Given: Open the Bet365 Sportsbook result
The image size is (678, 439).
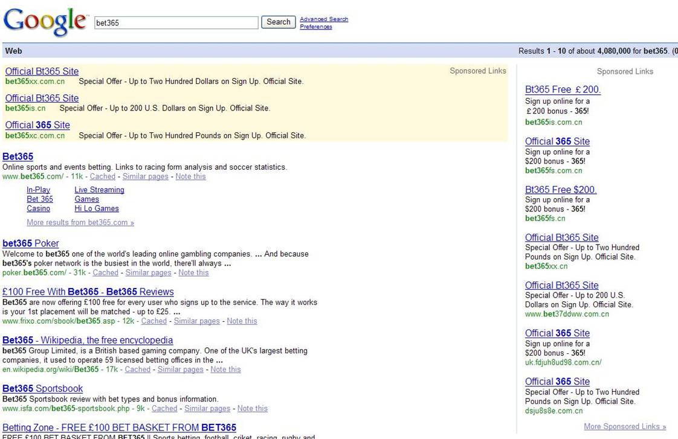Looking at the screenshot, I should 43,388.
